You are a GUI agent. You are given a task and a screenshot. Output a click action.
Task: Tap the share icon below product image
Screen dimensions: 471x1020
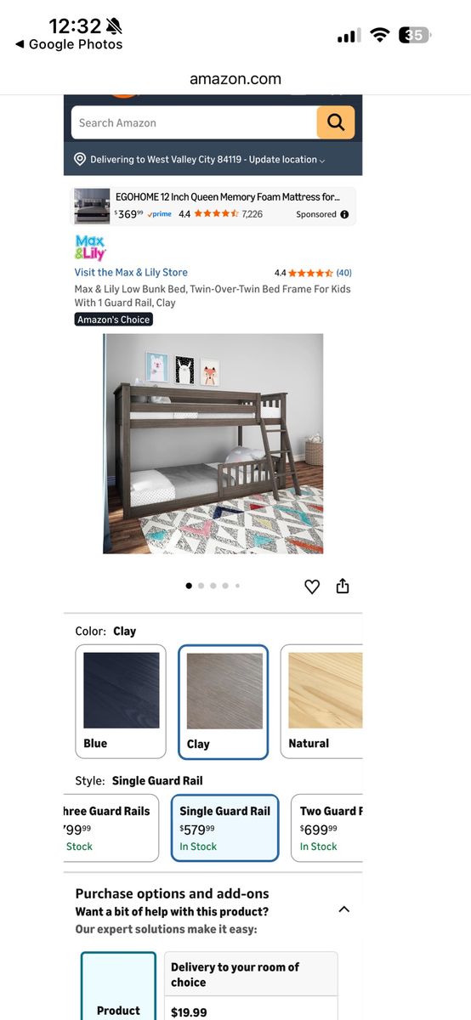coord(343,586)
